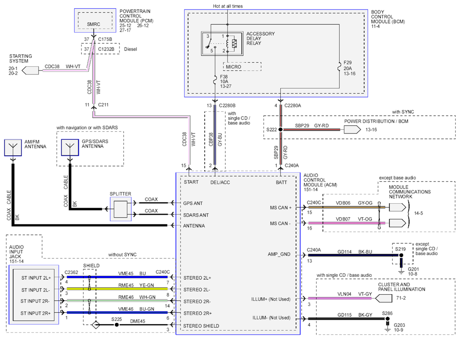Select the Audio Input Jack module

point(34,295)
